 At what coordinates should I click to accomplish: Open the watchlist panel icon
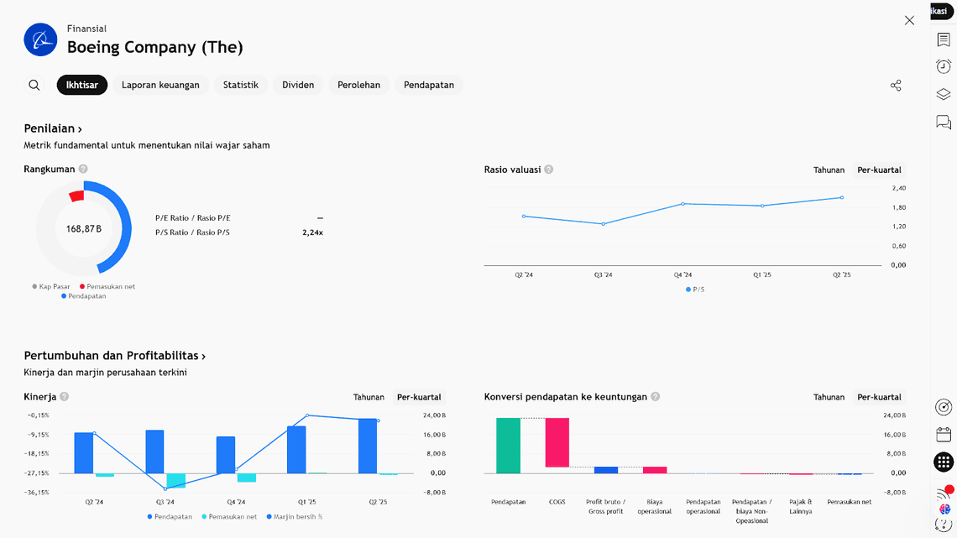[944, 39]
